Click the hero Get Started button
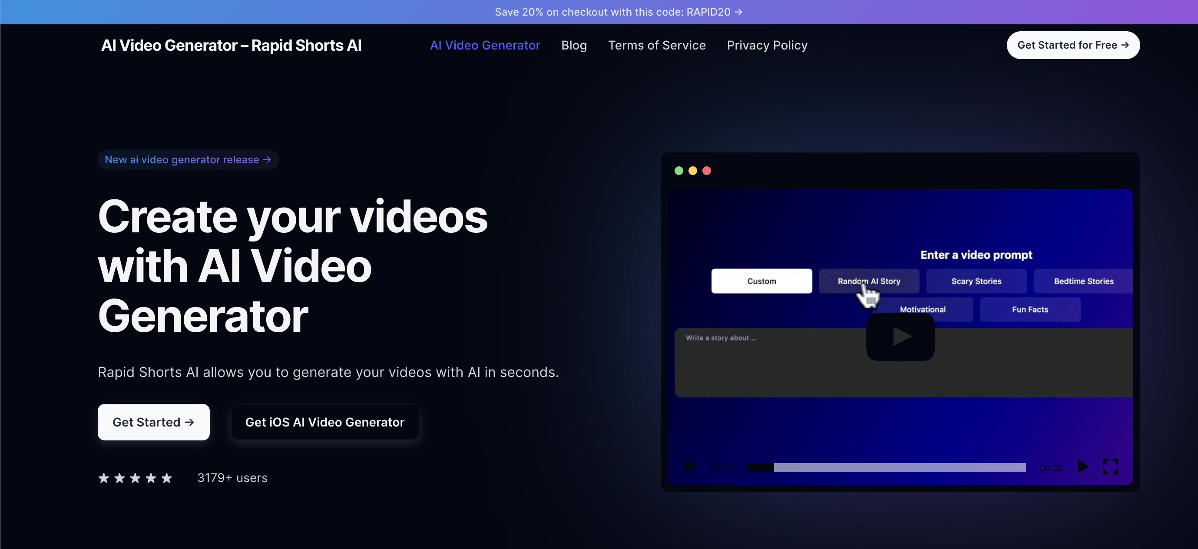This screenshot has width=1198, height=549. (x=153, y=422)
